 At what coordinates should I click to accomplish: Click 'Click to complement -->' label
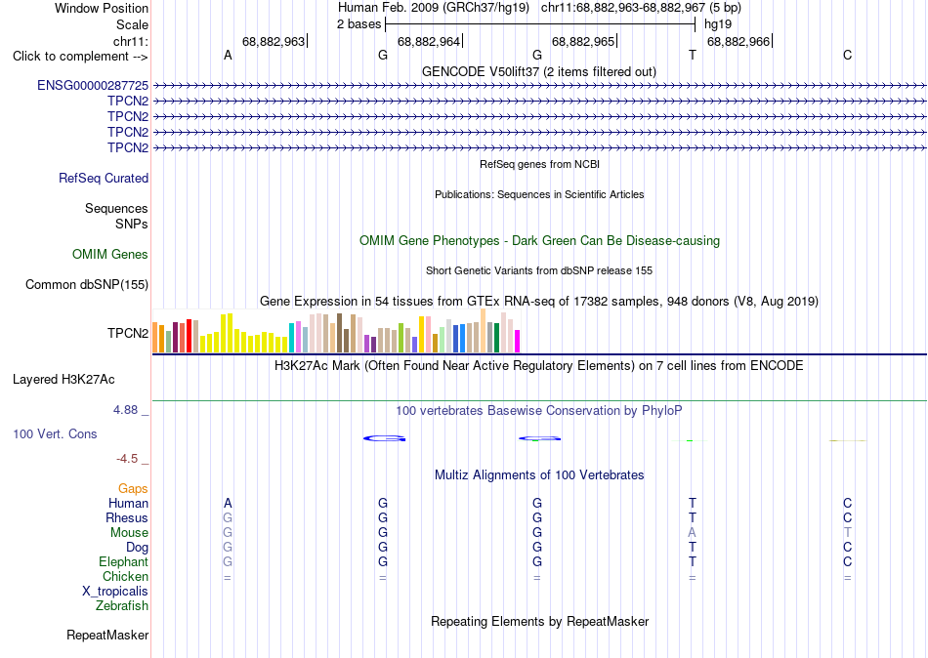click(80, 57)
